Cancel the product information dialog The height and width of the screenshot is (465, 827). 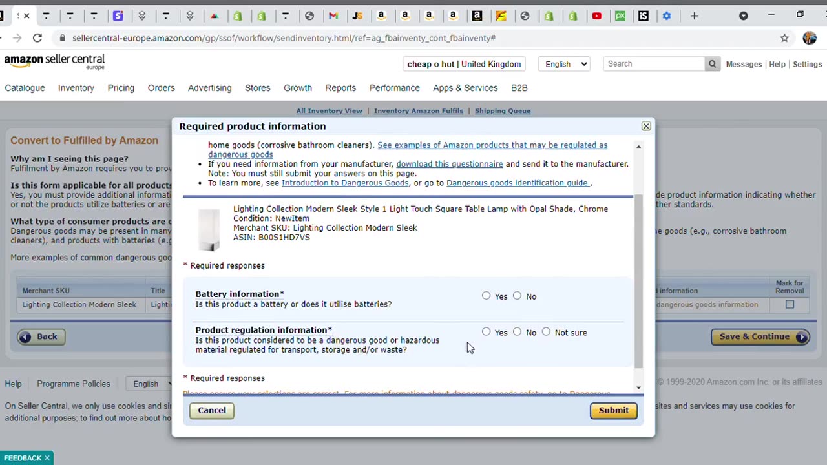pyautogui.click(x=212, y=410)
